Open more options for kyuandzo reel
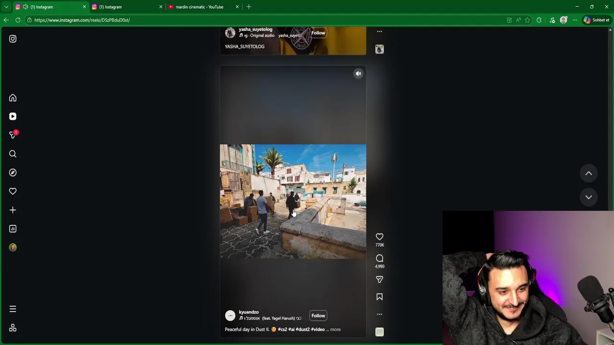614x345 pixels. pyautogui.click(x=379, y=314)
